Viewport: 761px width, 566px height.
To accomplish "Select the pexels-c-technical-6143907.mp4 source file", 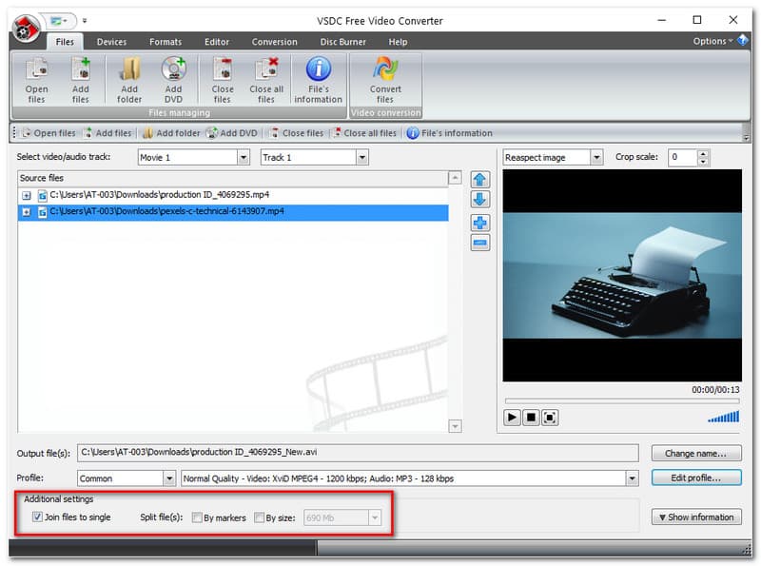I will coord(233,212).
